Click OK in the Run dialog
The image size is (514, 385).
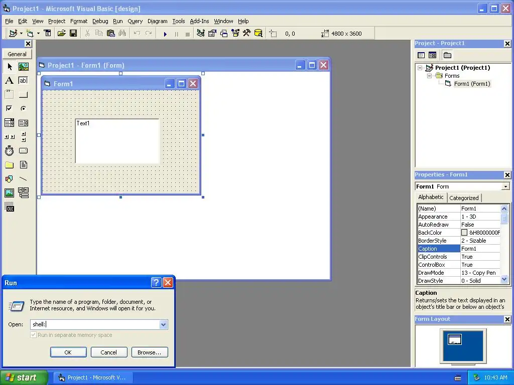click(x=68, y=352)
